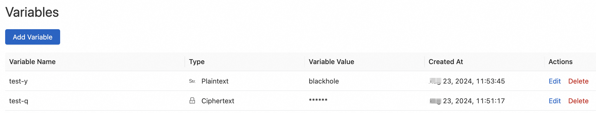Edit the test-q variable
This screenshot has height=113, width=596.
[555, 101]
